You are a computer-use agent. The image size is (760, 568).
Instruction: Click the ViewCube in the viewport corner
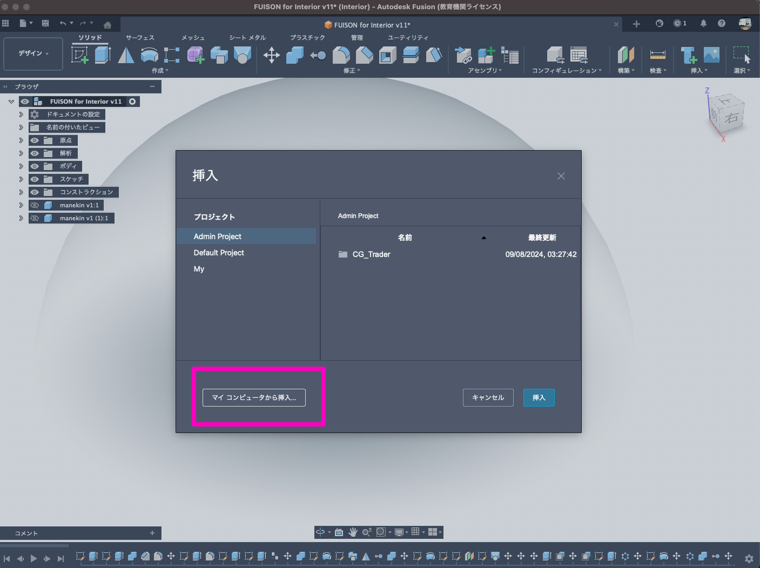coord(727,114)
